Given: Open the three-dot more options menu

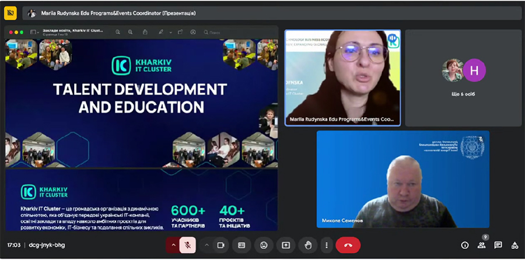Looking at the screenshot, I should [327, 245].
